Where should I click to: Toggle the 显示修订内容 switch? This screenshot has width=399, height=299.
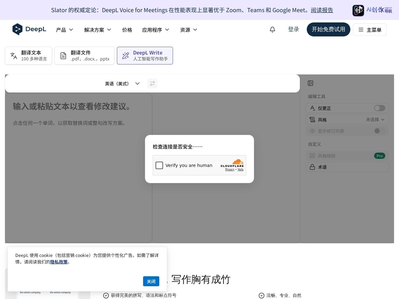(380, 131)
